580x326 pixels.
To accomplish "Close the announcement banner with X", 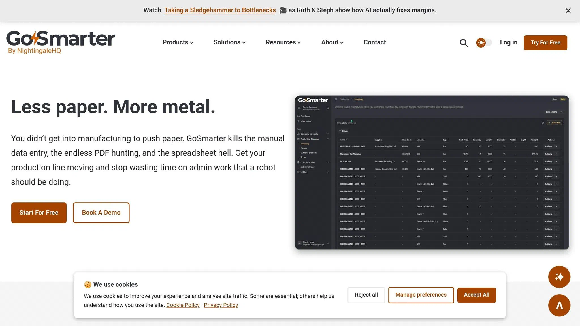I will point(568,10).
